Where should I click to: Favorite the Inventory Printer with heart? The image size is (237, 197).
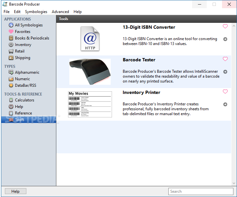tap(225, 91)
